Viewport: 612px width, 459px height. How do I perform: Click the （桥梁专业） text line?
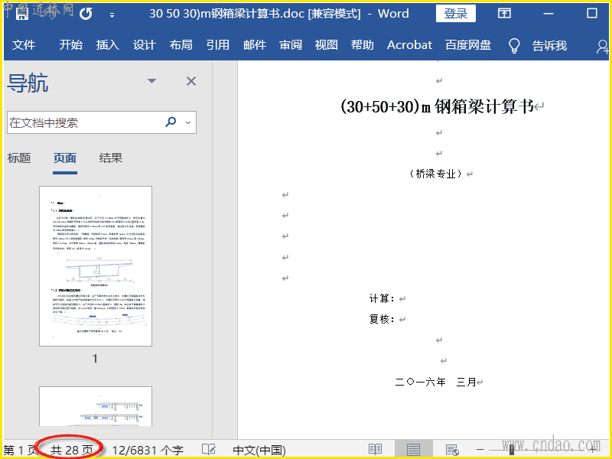pos(435,174)
